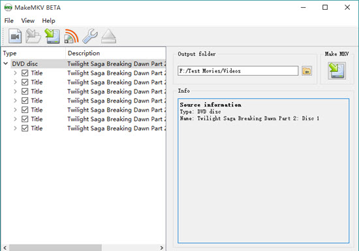Expand the first Title row
The width and height of the screenshot is (359, 251).
pyautogui.click(x=15, y=73)
